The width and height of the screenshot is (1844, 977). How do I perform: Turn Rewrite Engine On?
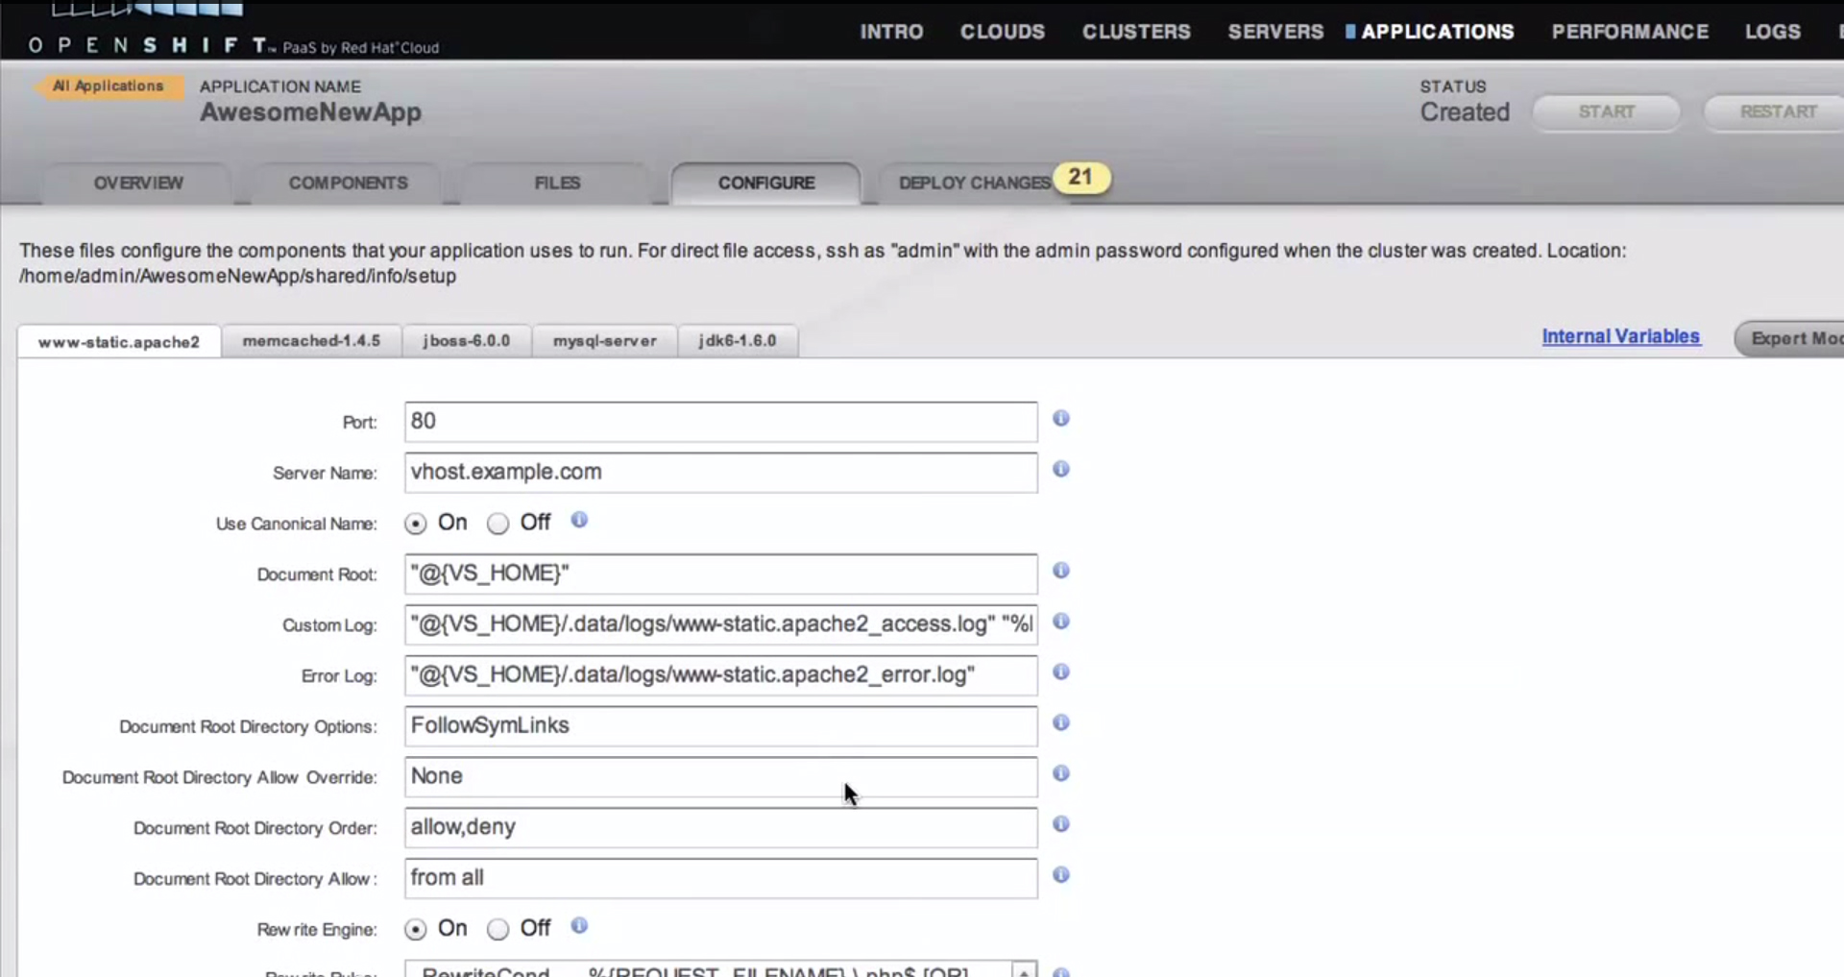(415, 930)
